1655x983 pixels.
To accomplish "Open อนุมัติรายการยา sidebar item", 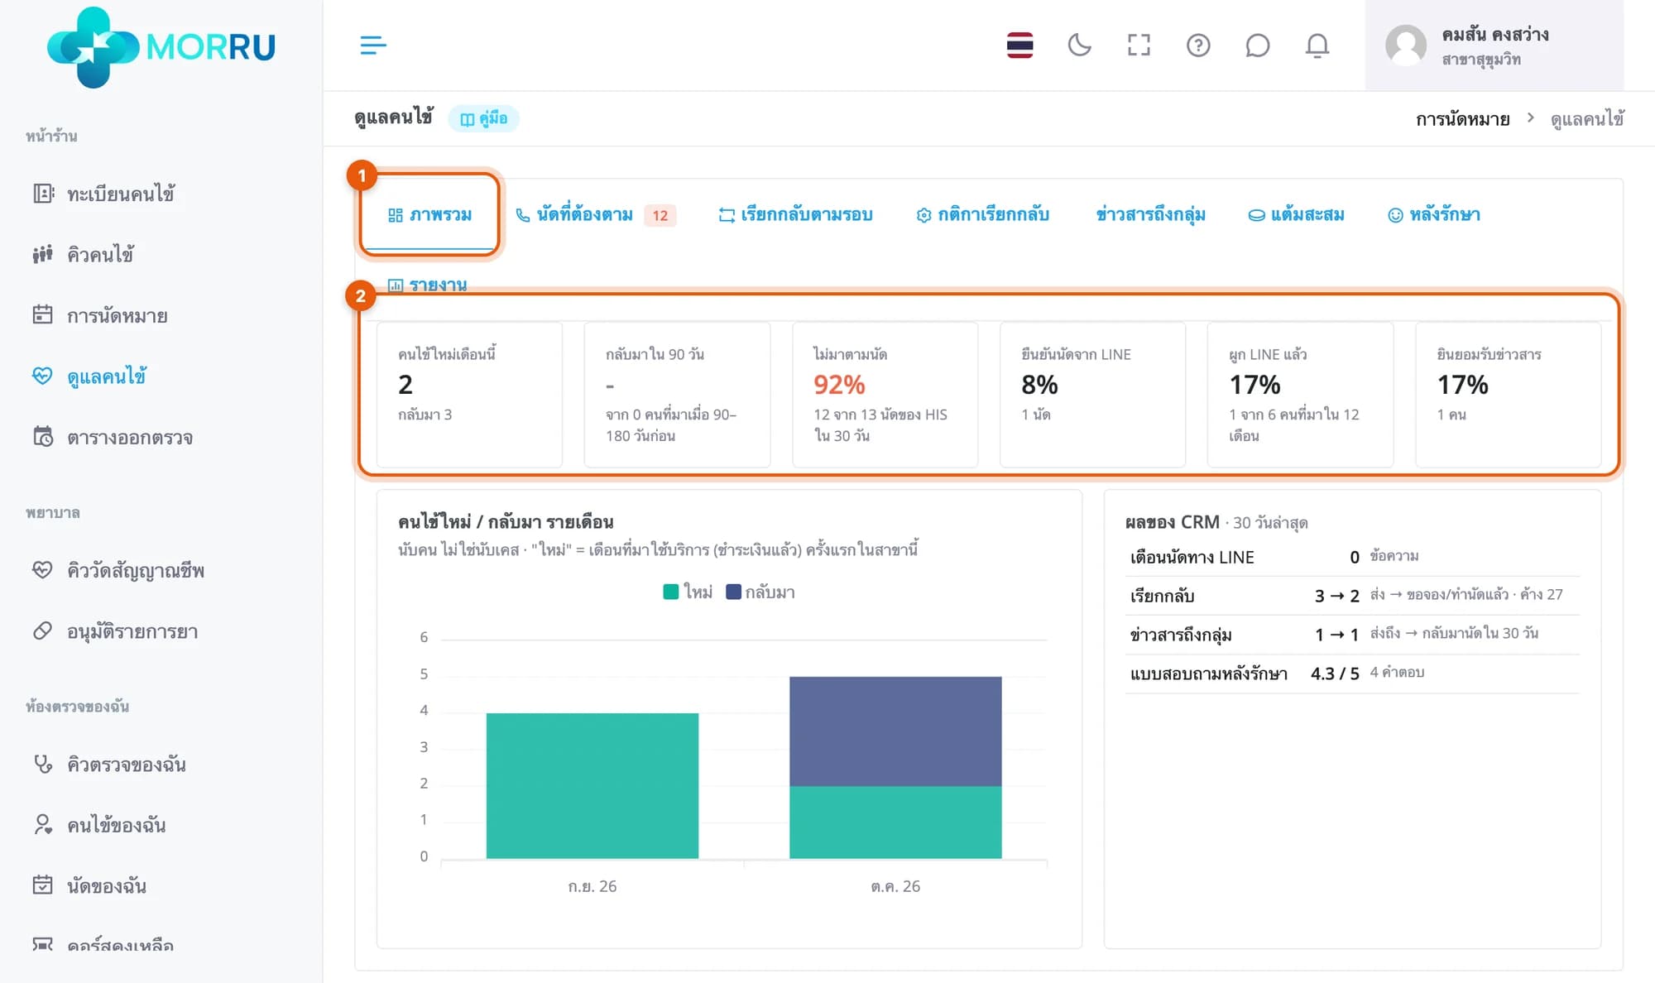I will (115, 631).
